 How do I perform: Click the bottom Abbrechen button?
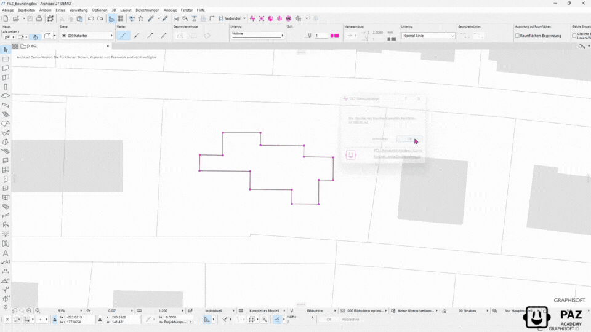click(x=350, y=320)
